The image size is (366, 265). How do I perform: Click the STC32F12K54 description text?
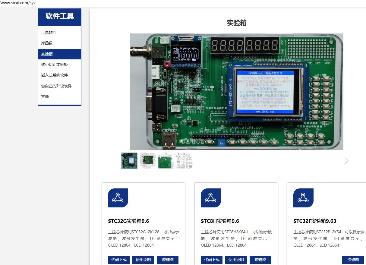point(329,238)
